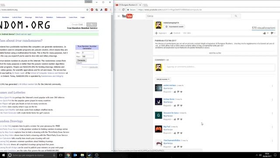
Task: Open the comment sort dropdown
Action: [x=163, y=79]
